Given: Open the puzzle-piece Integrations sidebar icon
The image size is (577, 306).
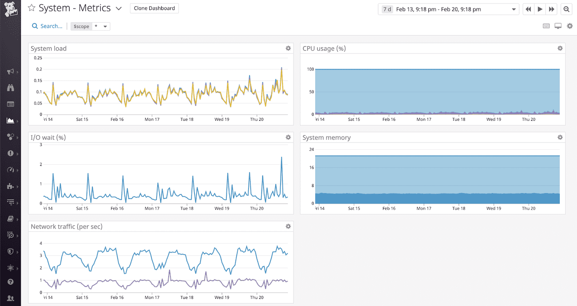Looking at the screenshot, I should [x=11, y=186].
